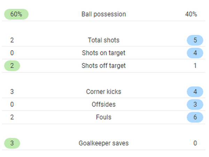Select the Total shots label

tap(103, 40)
